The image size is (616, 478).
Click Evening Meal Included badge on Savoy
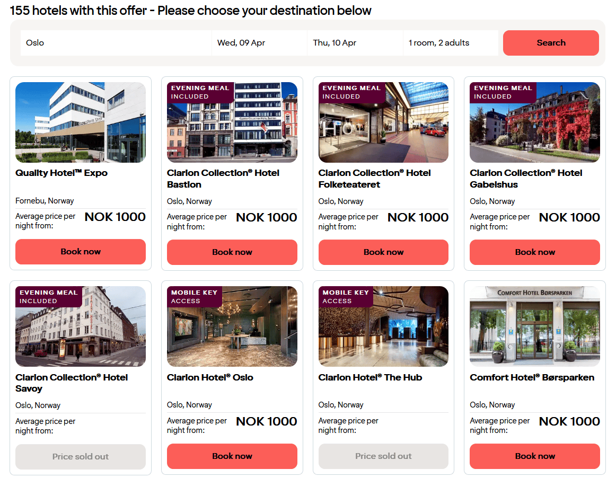[x=49, y=297]
